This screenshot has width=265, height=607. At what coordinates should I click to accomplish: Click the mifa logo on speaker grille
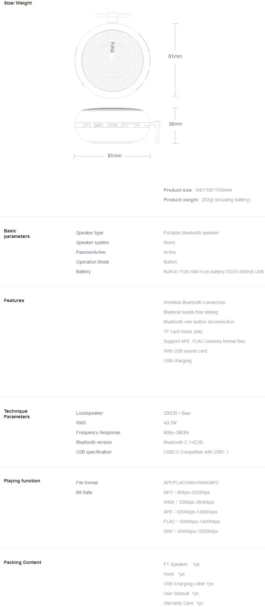pyautogui.click(x=112, y=47)
